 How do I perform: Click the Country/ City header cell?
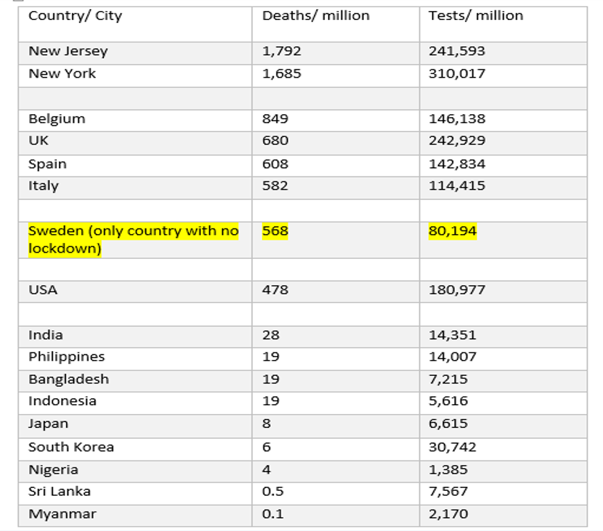tap(135, 24)
